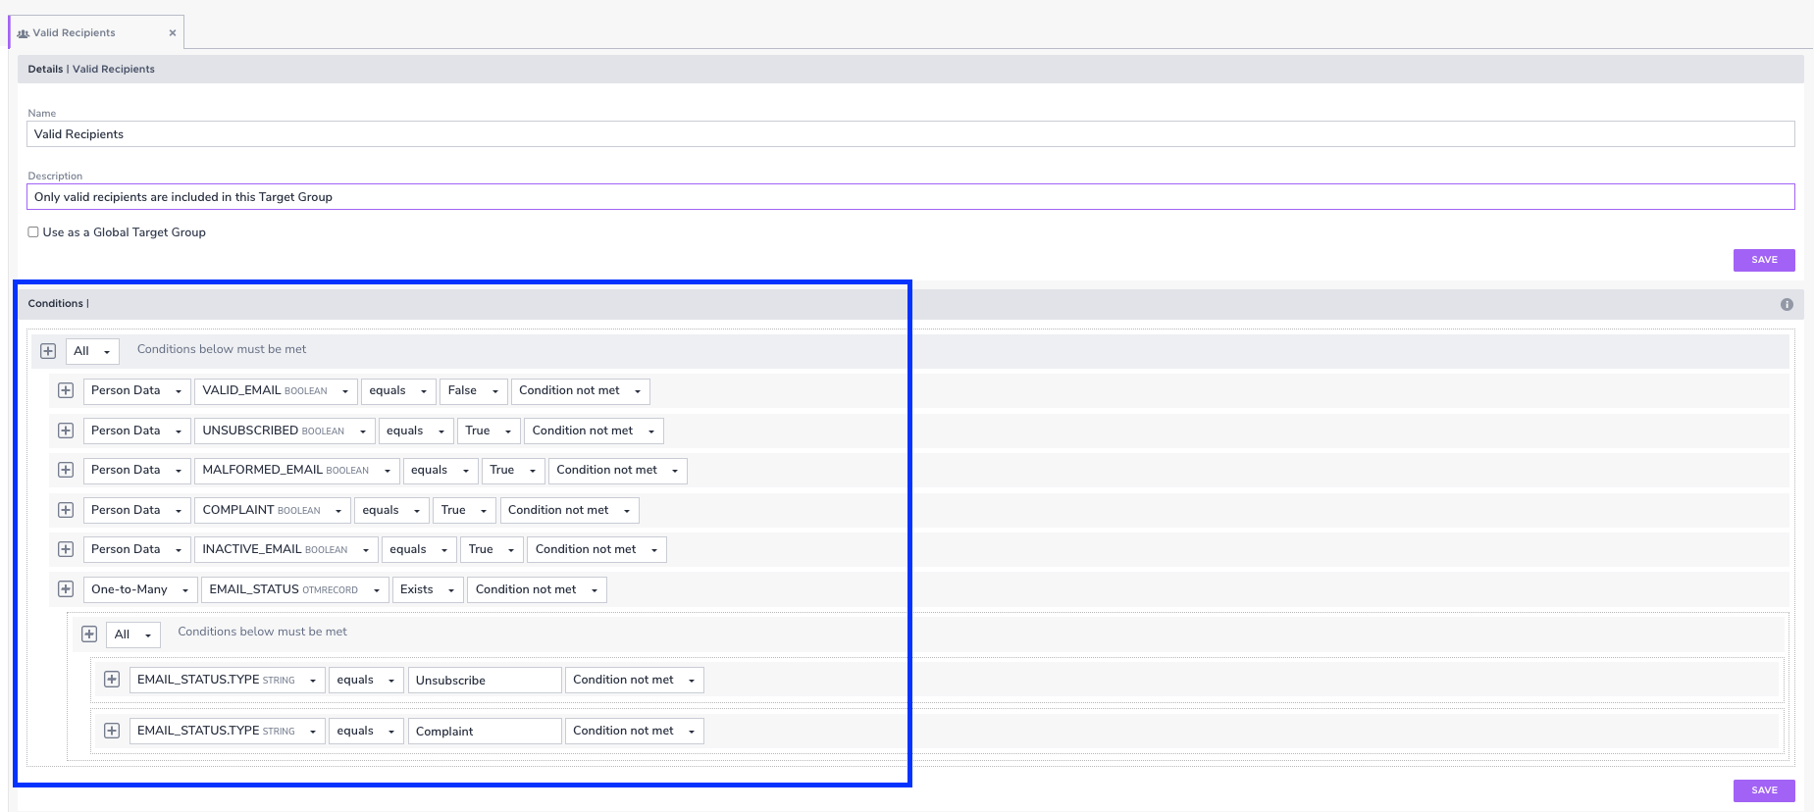Click the plus icon on the Complaint value row
This screenshot has width=1814, height=812.
coord(112,731)
